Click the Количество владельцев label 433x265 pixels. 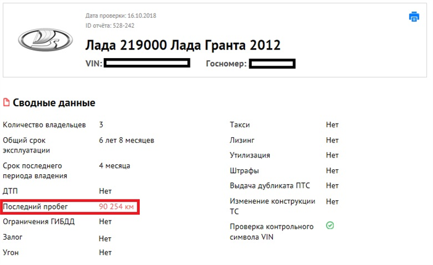pos(44,125)
